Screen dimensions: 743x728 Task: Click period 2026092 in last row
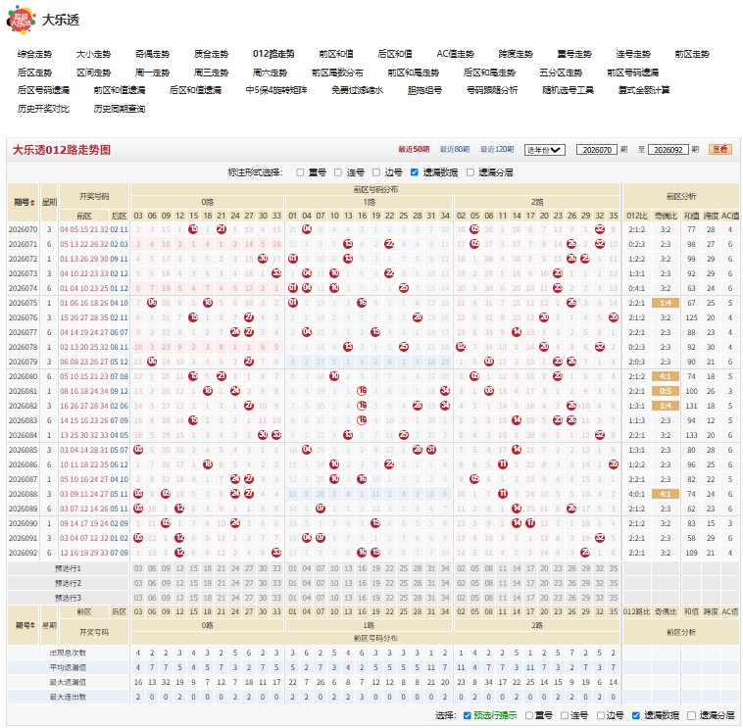23,553
